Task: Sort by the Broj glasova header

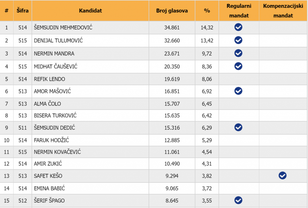Action: click(172, 11)
